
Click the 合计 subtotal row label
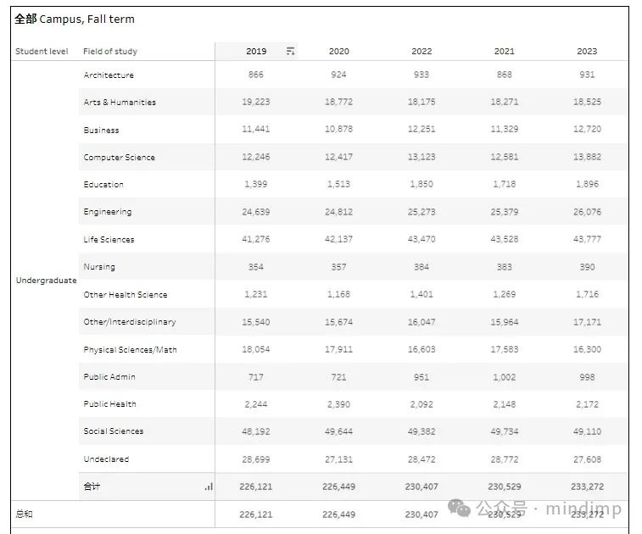pyautogui.click(x=92, y=487)
